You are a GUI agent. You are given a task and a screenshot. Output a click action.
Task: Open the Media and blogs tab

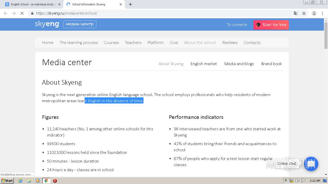239,64
